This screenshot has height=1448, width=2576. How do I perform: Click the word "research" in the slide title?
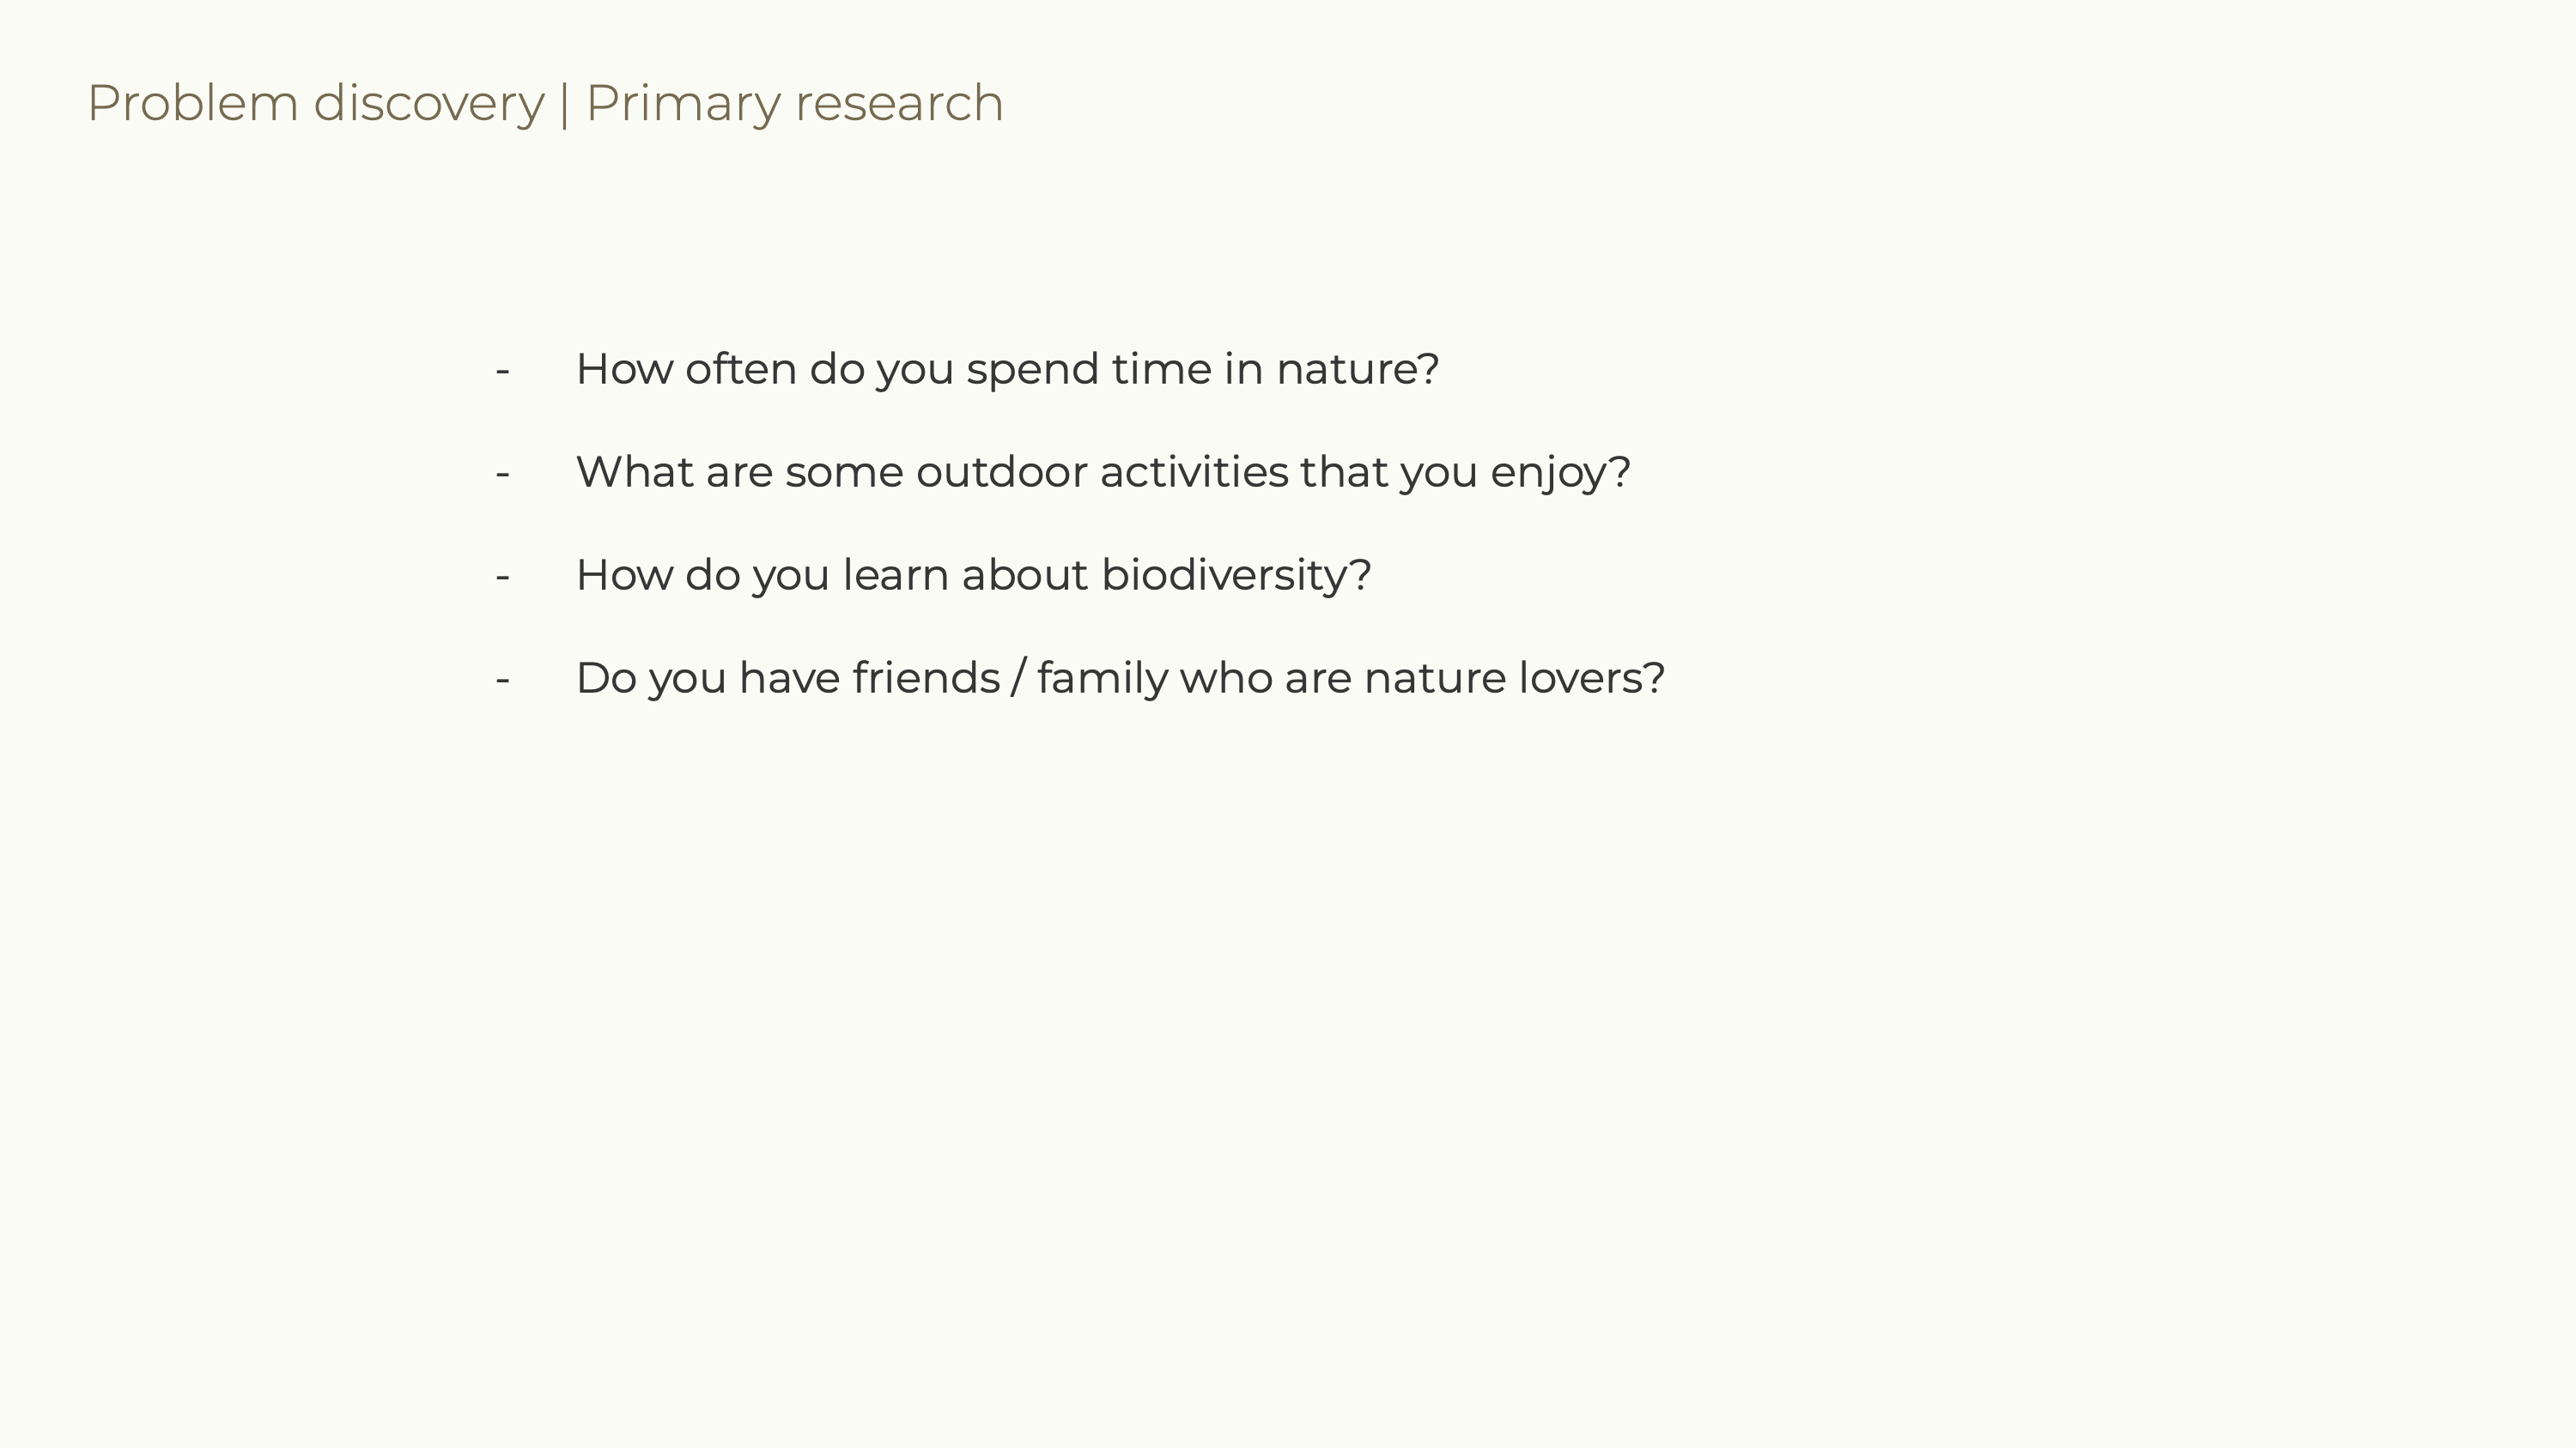[x=899, y=104]
